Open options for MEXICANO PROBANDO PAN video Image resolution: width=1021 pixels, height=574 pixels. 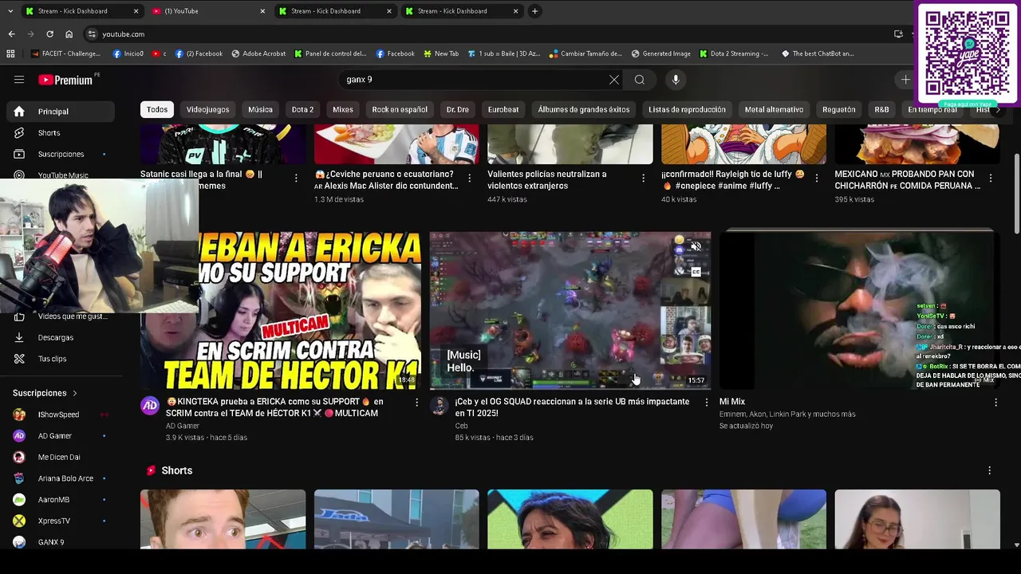pos(990,179)
